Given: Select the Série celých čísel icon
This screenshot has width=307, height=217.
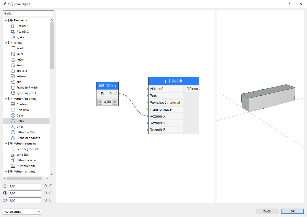Looking at the screenshot, I should coord(13,149).
